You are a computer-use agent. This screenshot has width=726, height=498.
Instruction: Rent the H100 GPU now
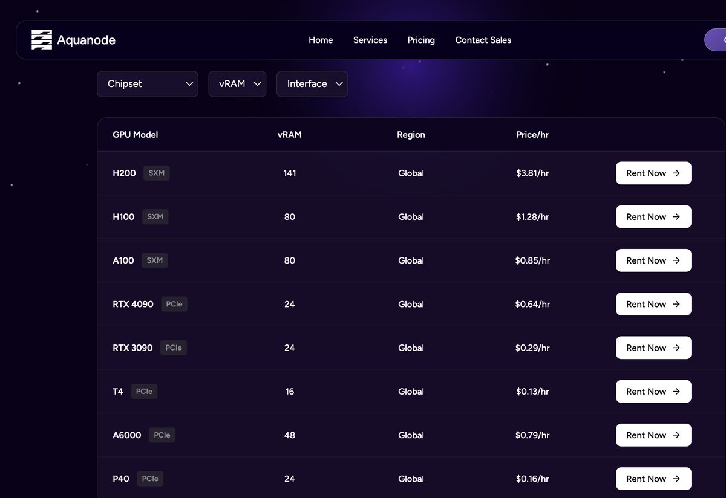click(653, 217)
